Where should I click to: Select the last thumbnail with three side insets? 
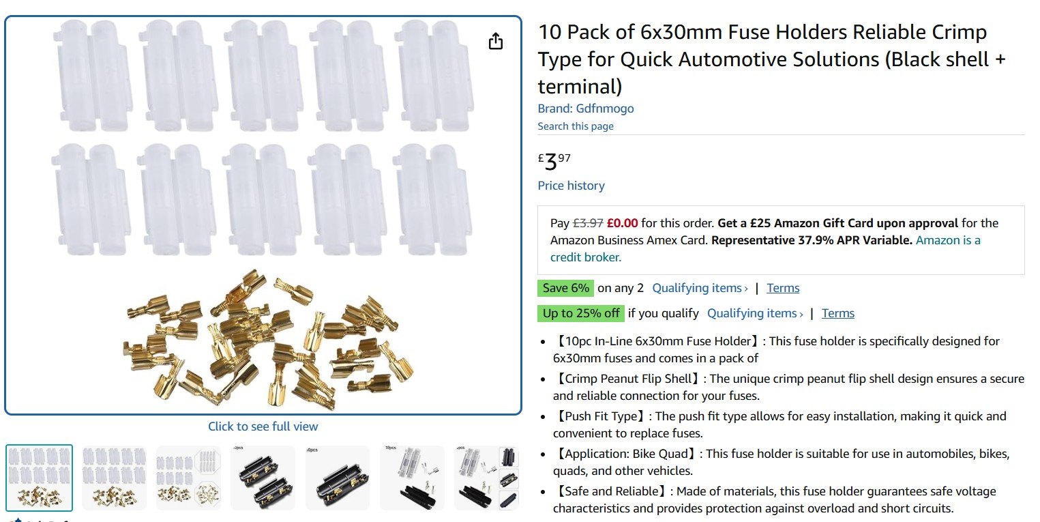(486, 478)
